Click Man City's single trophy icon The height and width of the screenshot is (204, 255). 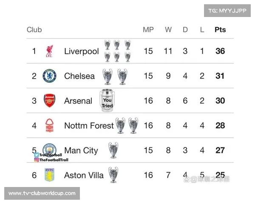click(x=113, y=150)
